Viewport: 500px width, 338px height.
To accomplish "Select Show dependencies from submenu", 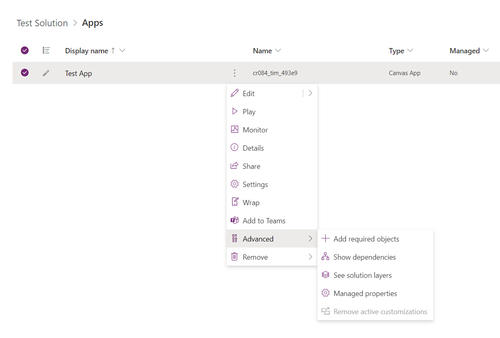I will [x=375, y=257].
